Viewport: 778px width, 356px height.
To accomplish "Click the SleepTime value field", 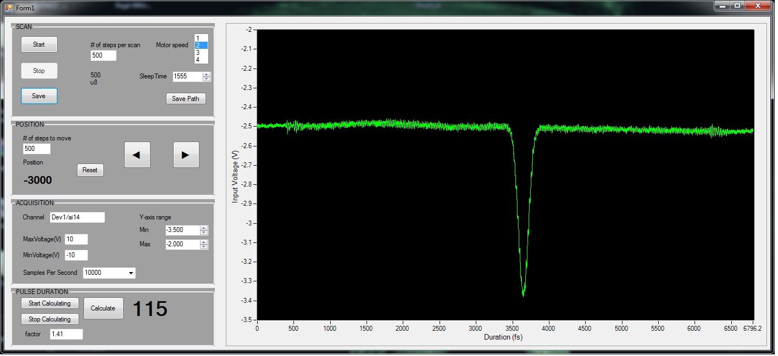I will tap(187, 77).
